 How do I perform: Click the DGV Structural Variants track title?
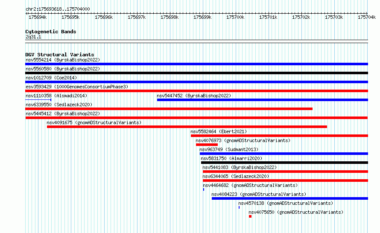pyautogui.click(x=60, y=55)
